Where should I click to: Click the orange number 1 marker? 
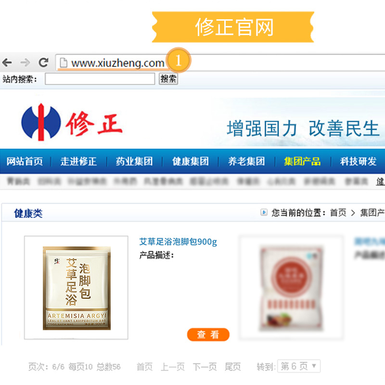pos(179,60)
